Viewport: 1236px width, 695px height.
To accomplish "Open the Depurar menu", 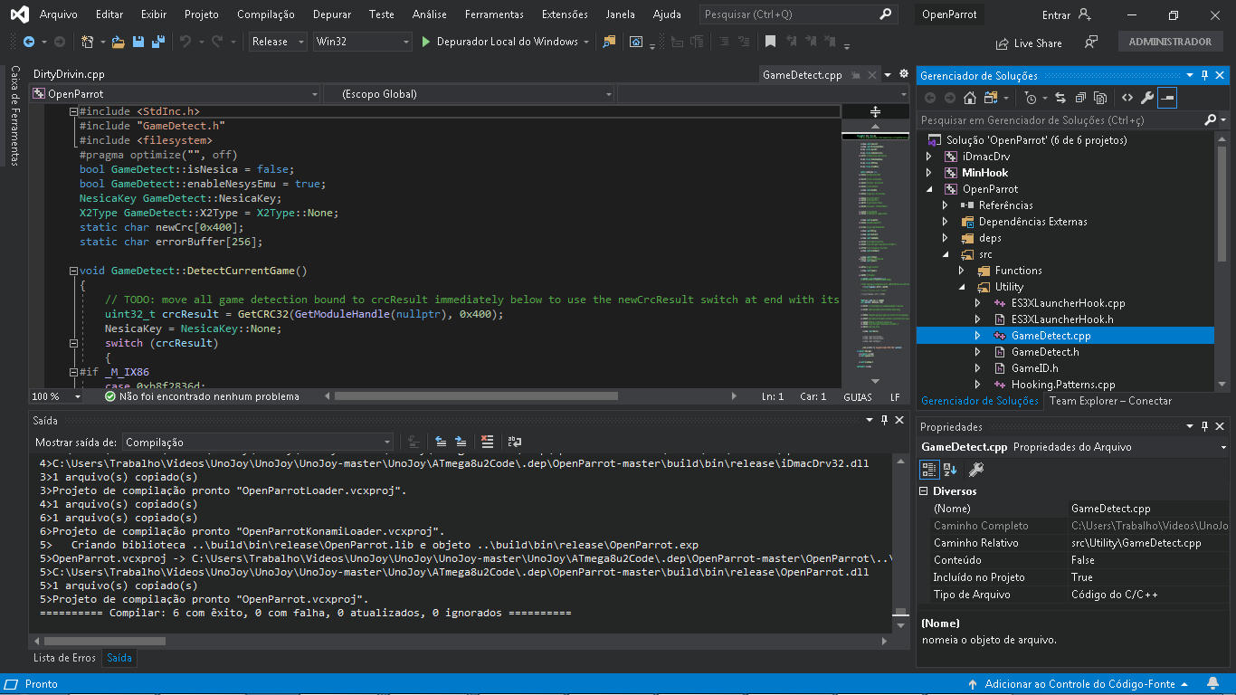I will pos(332,14).
